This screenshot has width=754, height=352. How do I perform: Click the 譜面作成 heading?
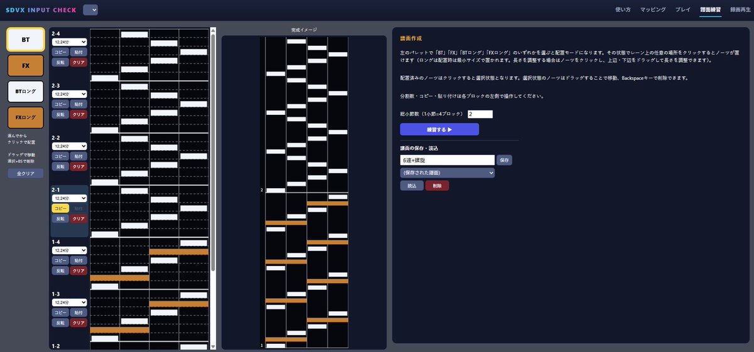coord(411,38)
